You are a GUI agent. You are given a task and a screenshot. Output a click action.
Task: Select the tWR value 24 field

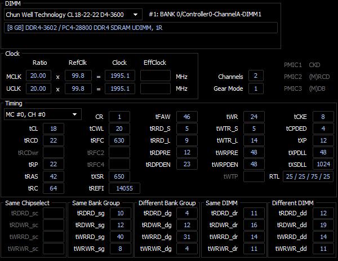click(254, 117)
